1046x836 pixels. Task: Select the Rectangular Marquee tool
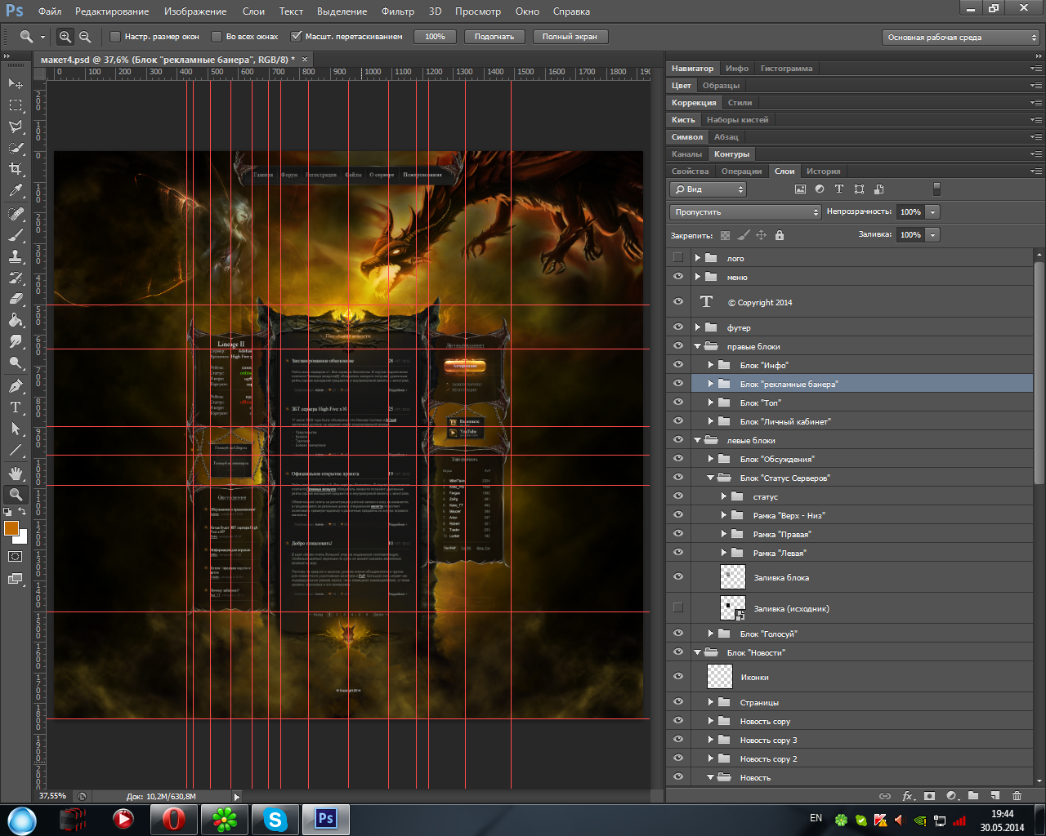[x=16, y=105]
